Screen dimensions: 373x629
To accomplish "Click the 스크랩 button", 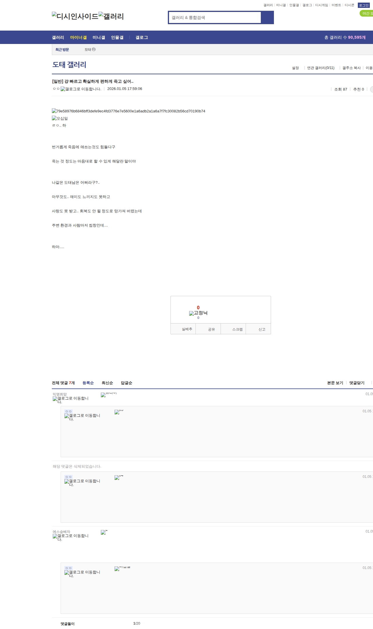I will click(233, 329).
